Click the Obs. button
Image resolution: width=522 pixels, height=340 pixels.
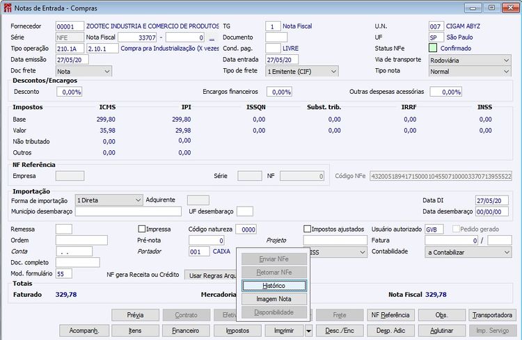[442, 315]
